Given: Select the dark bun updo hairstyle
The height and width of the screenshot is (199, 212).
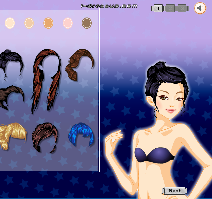Looking at the screenshot, I should click(11, 64).
